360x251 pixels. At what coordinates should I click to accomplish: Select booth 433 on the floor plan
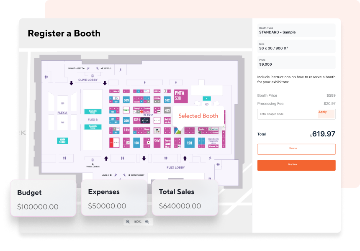point(167,110)
